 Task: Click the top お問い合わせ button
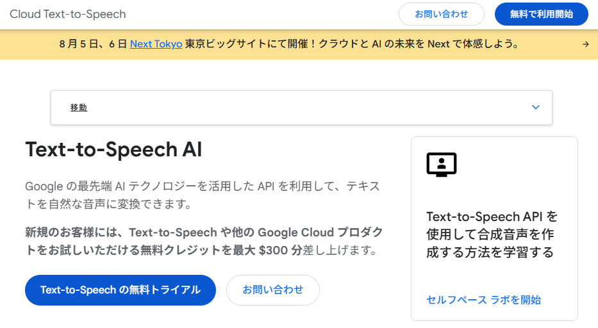[441, 14]
